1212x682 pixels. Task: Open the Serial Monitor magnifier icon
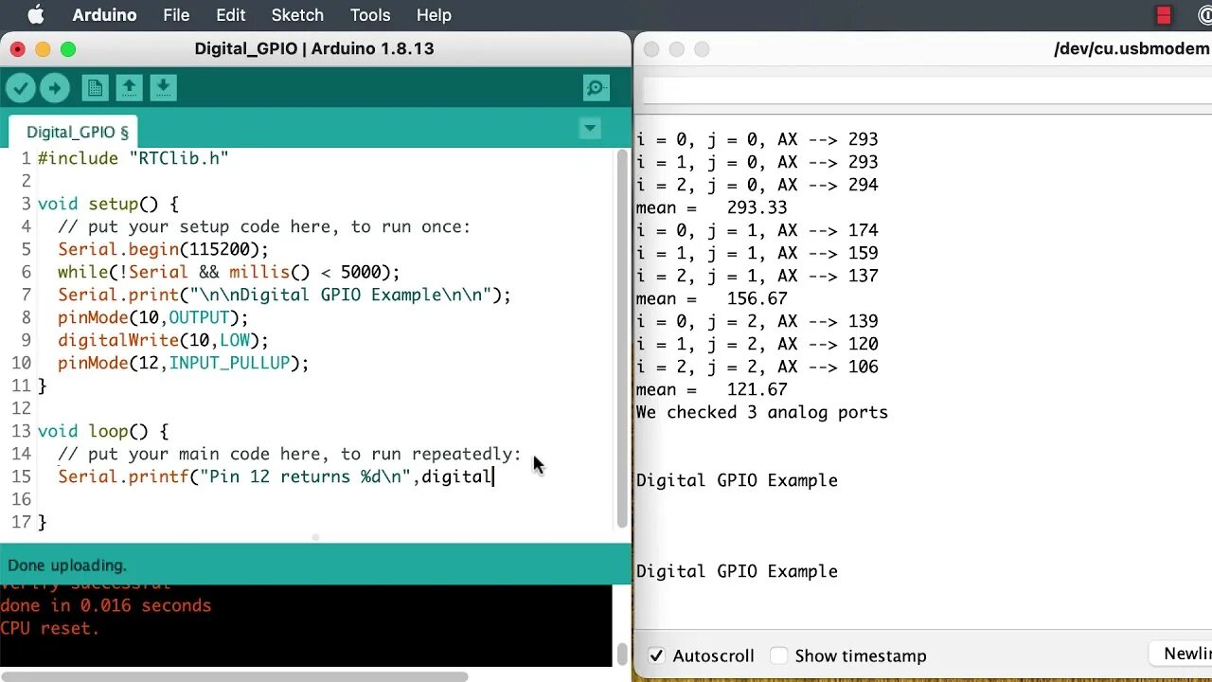(x=597, y=88)
